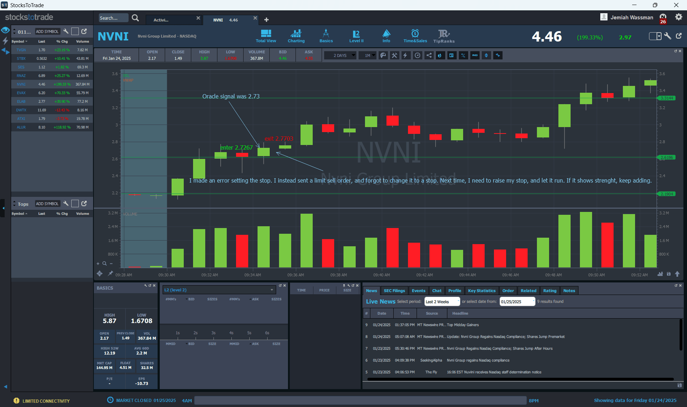Open the Info view
Screen dimensions: 687x407
point(386,36)
